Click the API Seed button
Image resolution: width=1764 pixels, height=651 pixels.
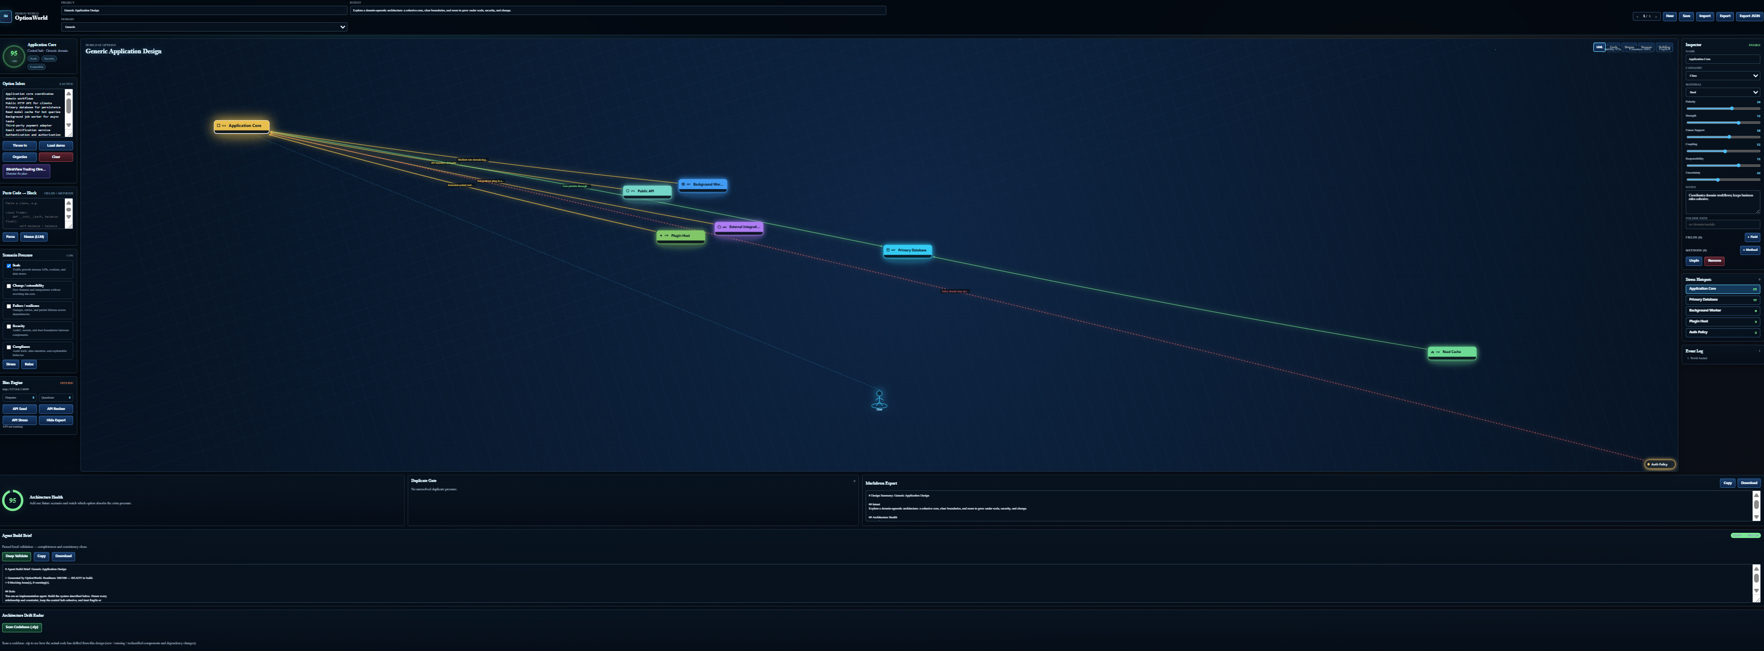point(19,409)
